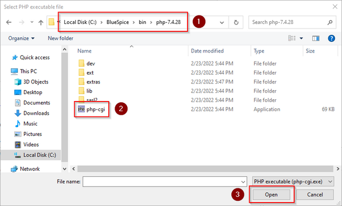This screenshot has height=206, width=342.
Task: Open the help question mark icon
Action: point(331,38)
